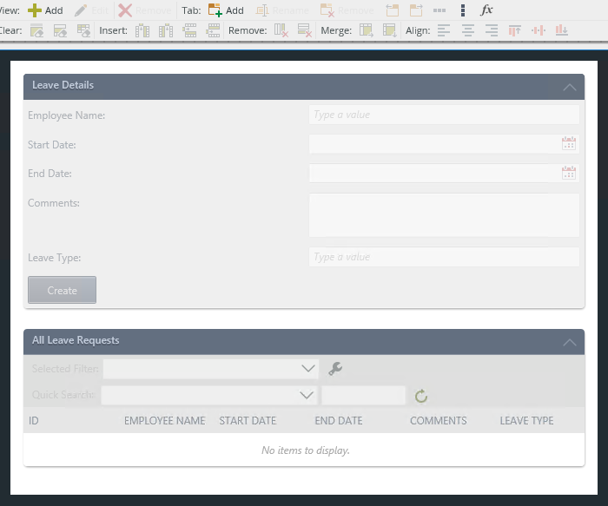Click the Leave Type text box

[444, 257]
